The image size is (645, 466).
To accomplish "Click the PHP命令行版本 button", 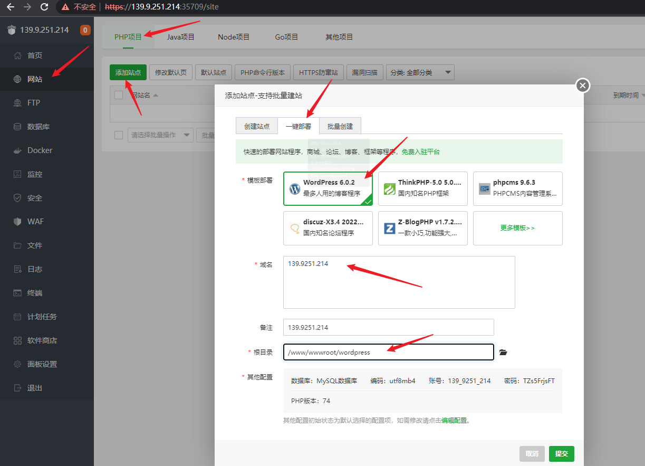I will (x=263, y=72).
